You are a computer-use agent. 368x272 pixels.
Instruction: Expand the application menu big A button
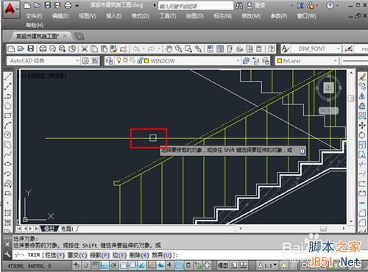(x=10, y=10)
